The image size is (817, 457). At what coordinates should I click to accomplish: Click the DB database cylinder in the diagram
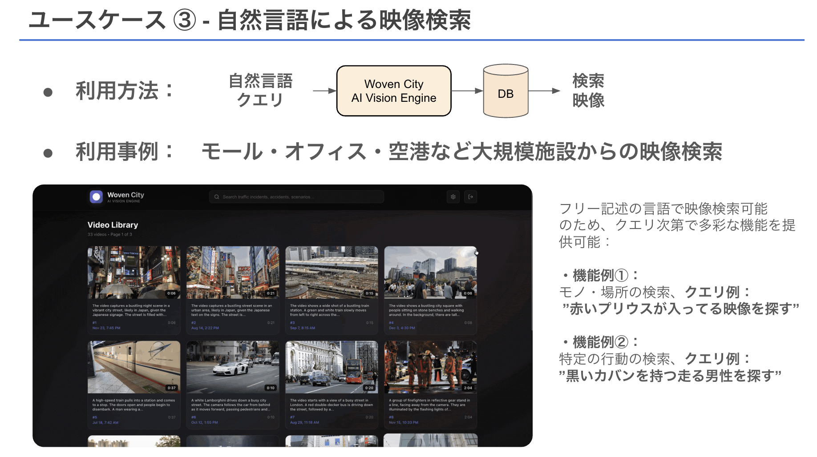pyautogui.click(x=505, y=92)
